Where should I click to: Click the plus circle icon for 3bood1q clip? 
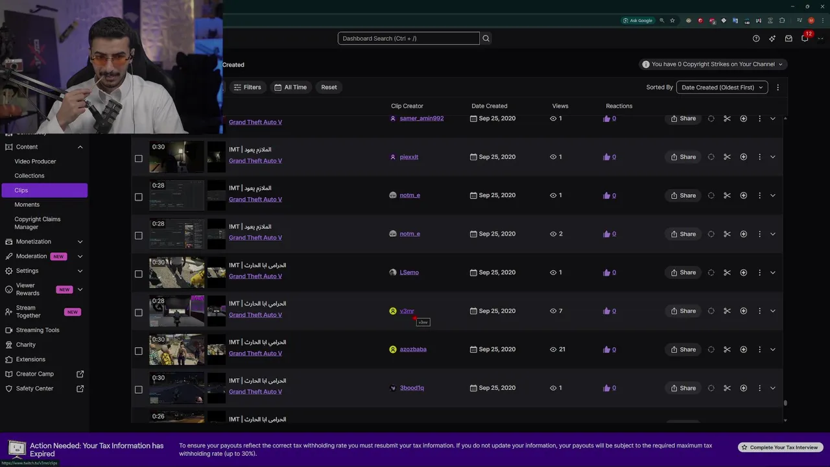point(743,388)
